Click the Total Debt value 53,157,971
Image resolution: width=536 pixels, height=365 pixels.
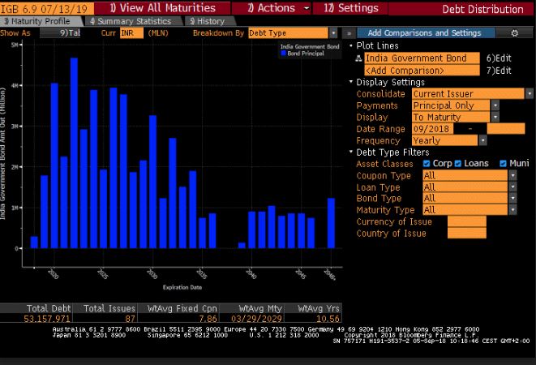[x=47, y=319]
